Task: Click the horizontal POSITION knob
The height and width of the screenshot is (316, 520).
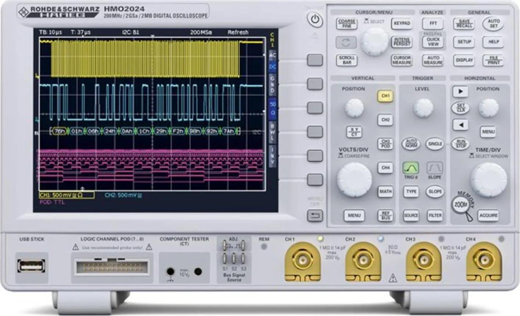Action: coord(488,108)
